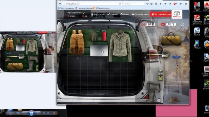
Task: Open the Firefox hamburger menu
Action: click(186, 4)
